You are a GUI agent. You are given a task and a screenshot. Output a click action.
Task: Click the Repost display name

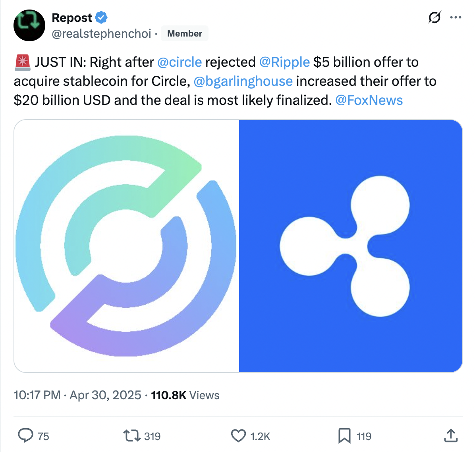[x=72, y=17]
